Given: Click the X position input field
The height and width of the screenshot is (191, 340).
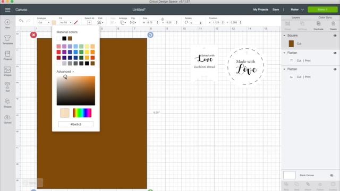Looking at the screenshot, I should (216, 22).
